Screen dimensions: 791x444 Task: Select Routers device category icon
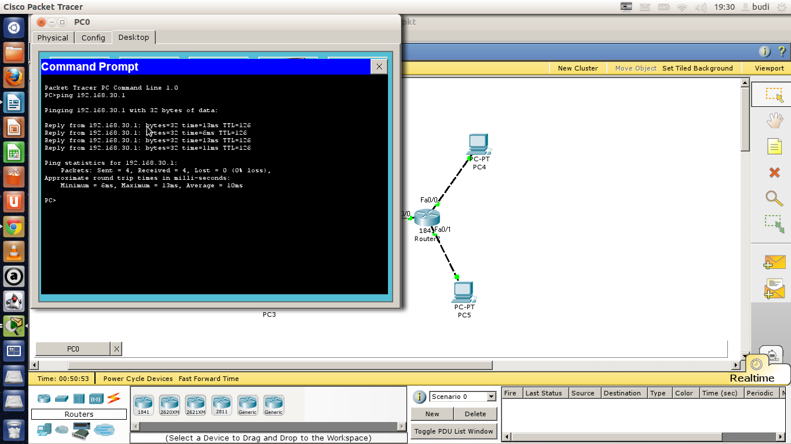point(44,398)
